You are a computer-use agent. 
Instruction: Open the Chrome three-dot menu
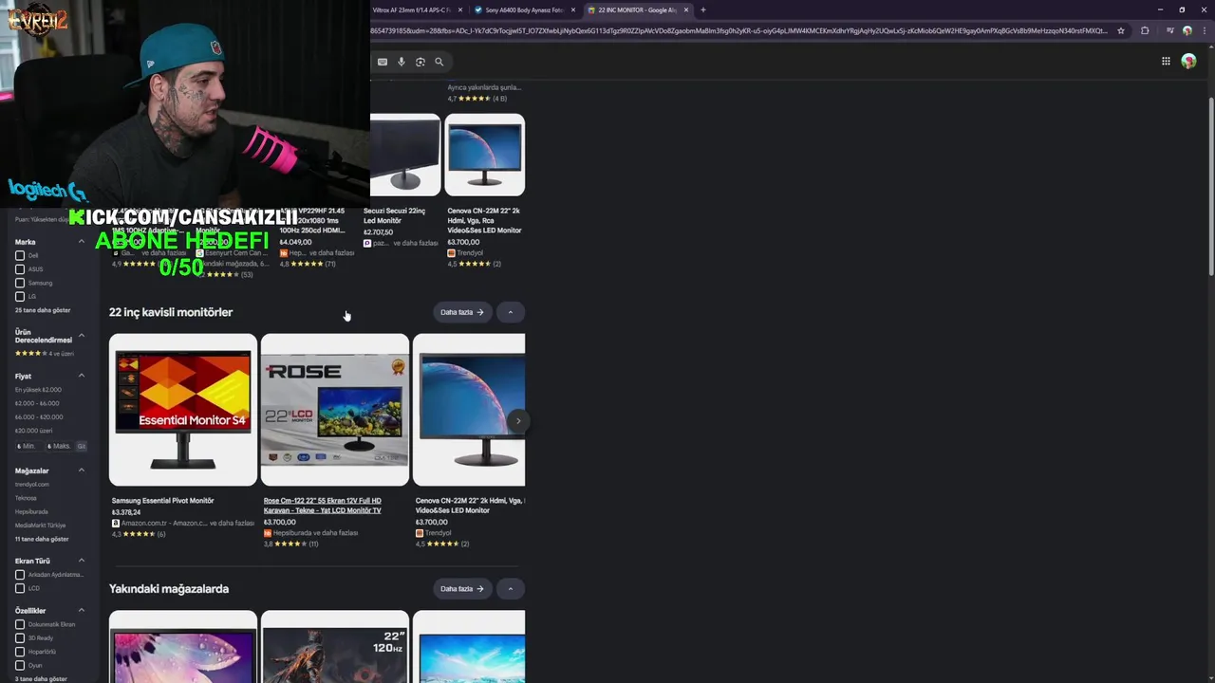(1204, 30)
